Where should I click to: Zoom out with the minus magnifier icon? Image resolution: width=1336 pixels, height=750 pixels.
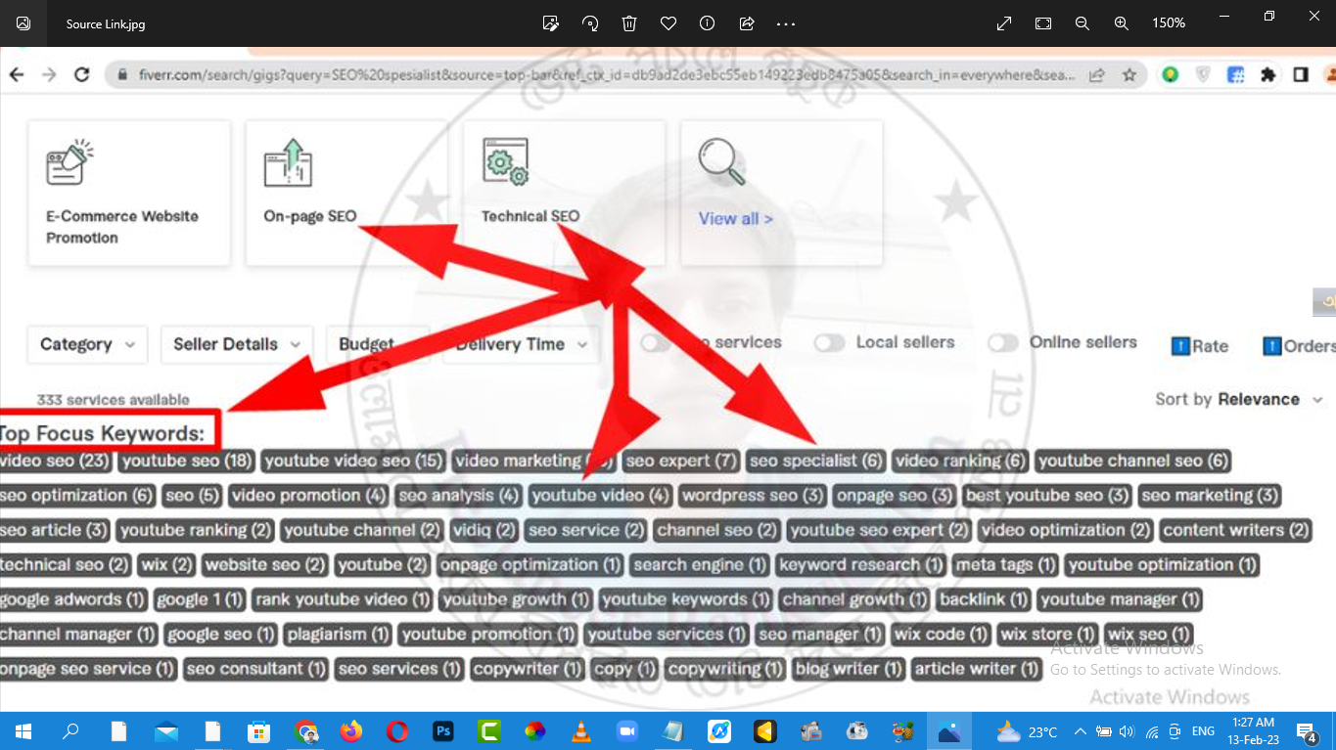(x=1083, y=23)
